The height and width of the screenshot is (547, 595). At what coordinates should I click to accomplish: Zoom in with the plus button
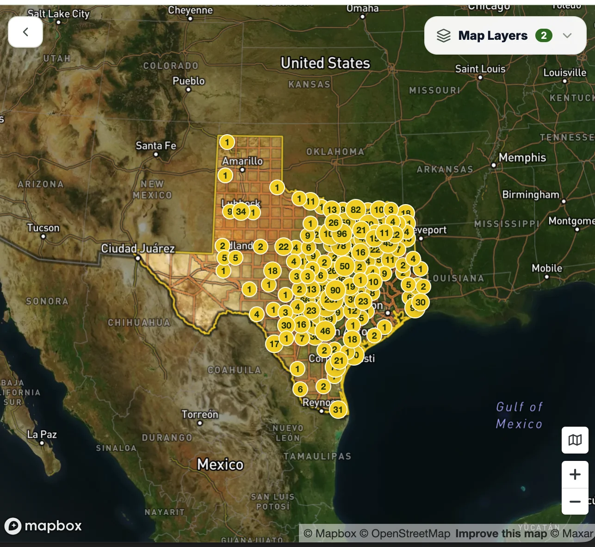[575, 474]
